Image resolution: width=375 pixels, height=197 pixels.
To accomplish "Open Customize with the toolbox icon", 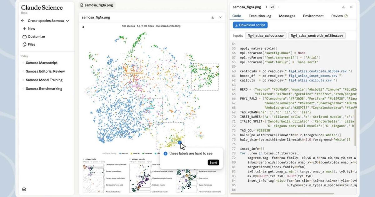I will click(x=24, y=37).
